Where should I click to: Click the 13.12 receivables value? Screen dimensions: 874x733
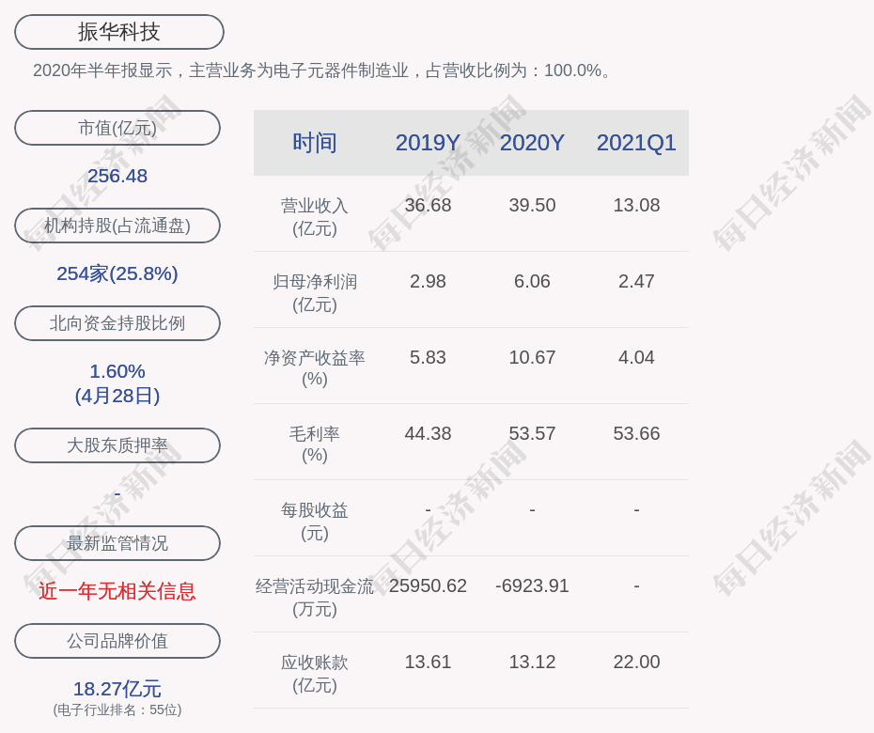coord(532,663)
